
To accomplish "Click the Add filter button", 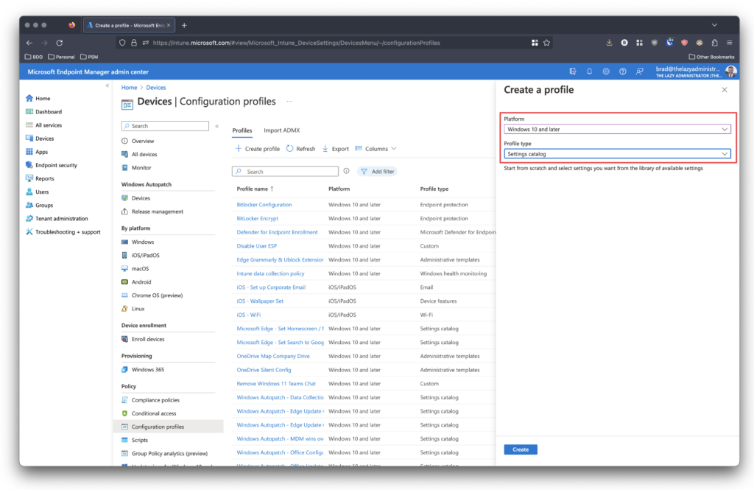I will (378, 172).
